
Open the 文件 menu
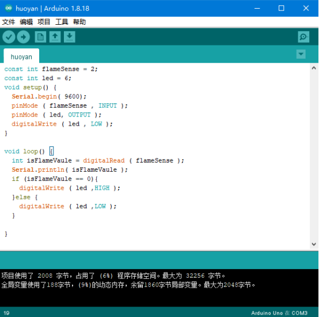[9, 22]
